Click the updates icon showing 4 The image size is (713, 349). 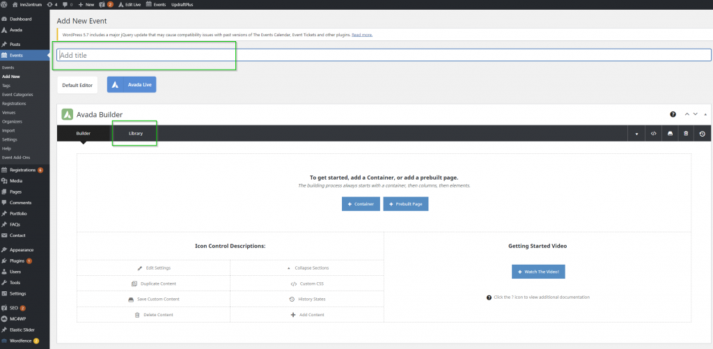coord(49,4)
